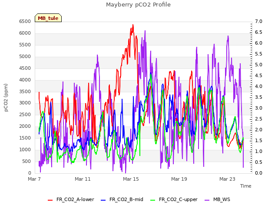Click the chart title Mayberry pCO2 Profile

(138, 5)
